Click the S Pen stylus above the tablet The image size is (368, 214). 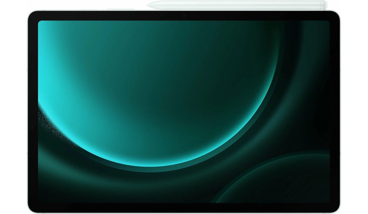tap(237, 5)
